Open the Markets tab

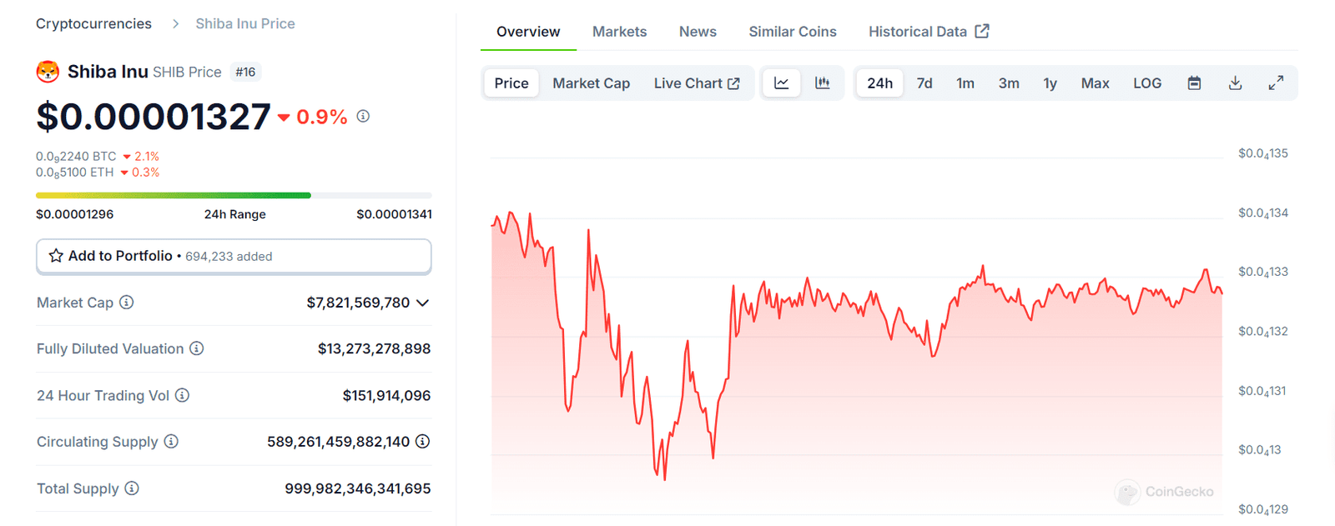619,32
